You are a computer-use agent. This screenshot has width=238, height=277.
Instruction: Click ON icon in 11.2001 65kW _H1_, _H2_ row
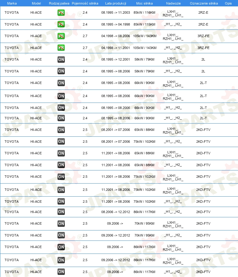click(x=61, y=165)
